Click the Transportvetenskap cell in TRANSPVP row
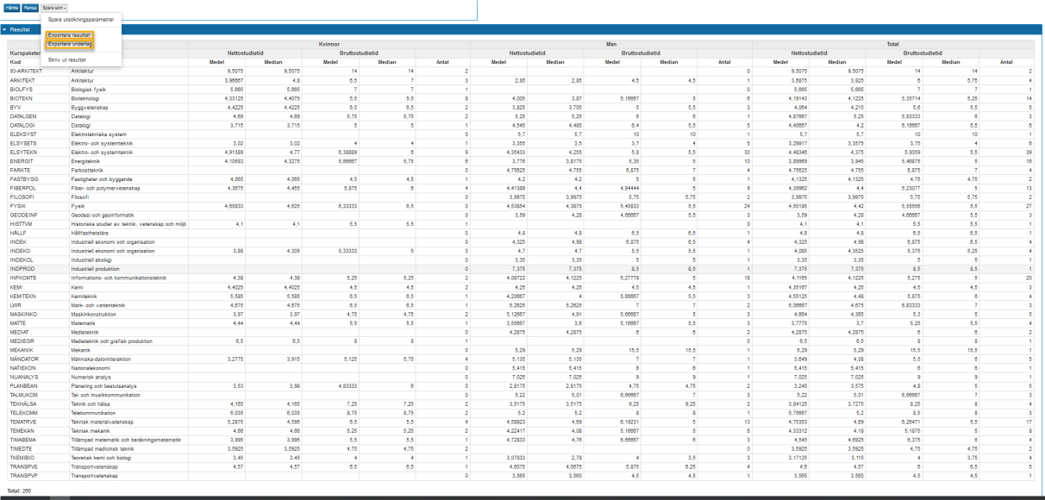The image size is (1045, 500). [x=94, y=475]
